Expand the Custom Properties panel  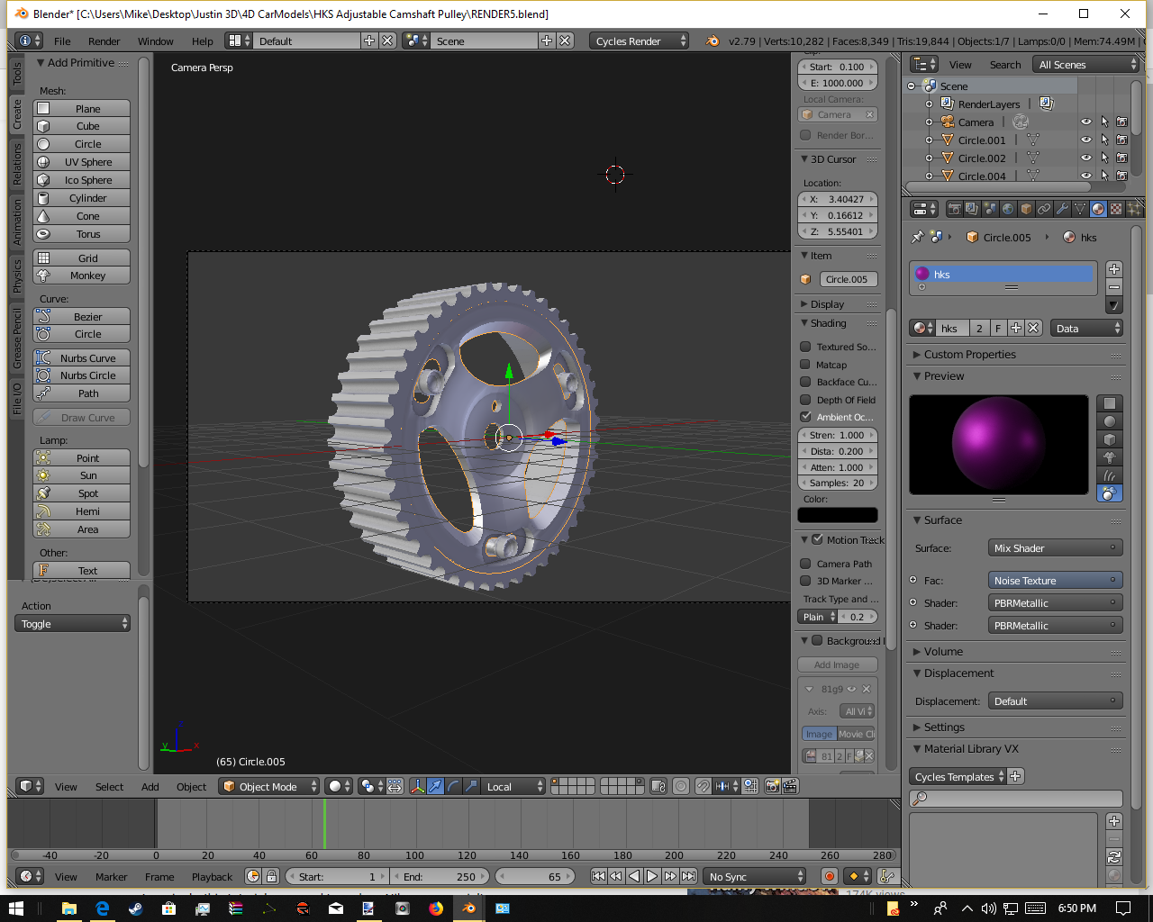(x=969, y=355)
